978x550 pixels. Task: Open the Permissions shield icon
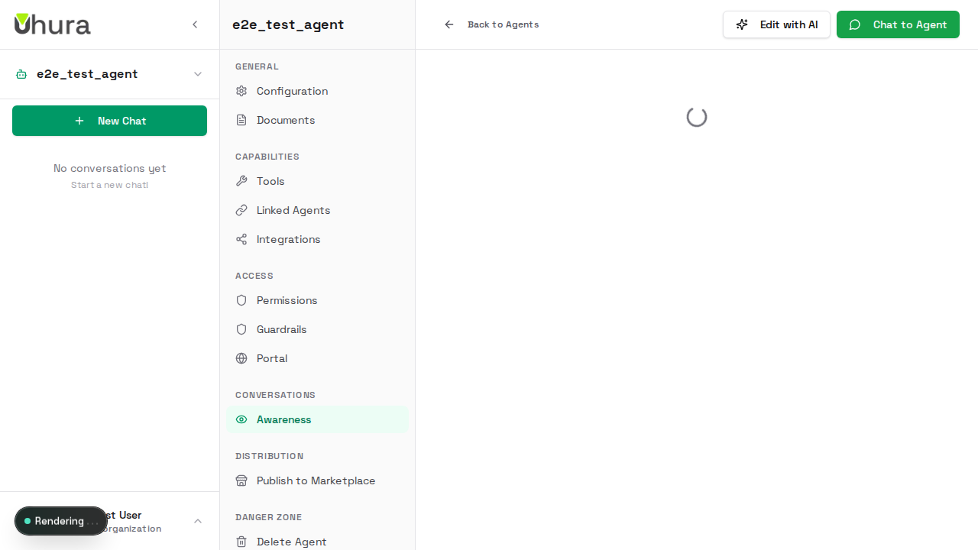tap(241, 300)
